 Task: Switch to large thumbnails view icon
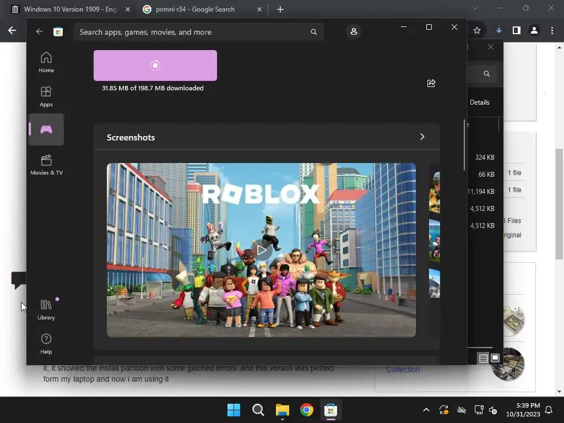(495, 358)
